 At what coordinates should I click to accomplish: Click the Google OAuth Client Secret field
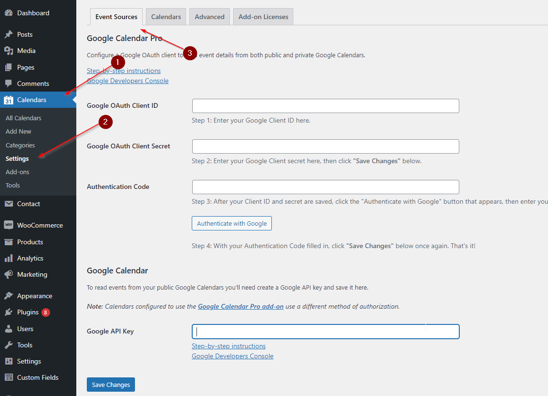325,146
